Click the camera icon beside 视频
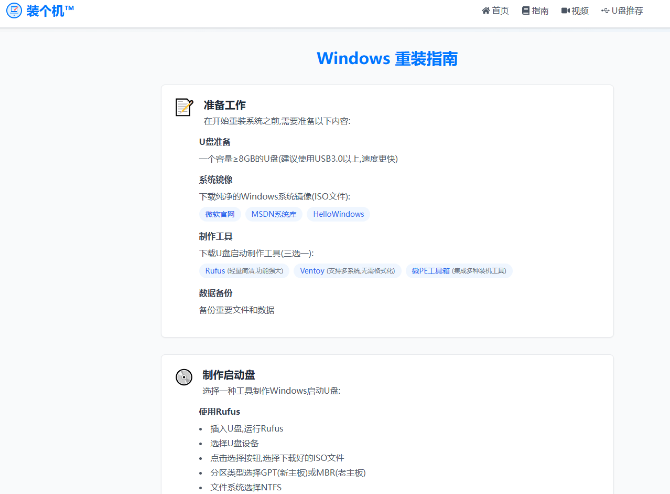The height and width of the screenshot is (494, 670). click(x=565, y=10)
